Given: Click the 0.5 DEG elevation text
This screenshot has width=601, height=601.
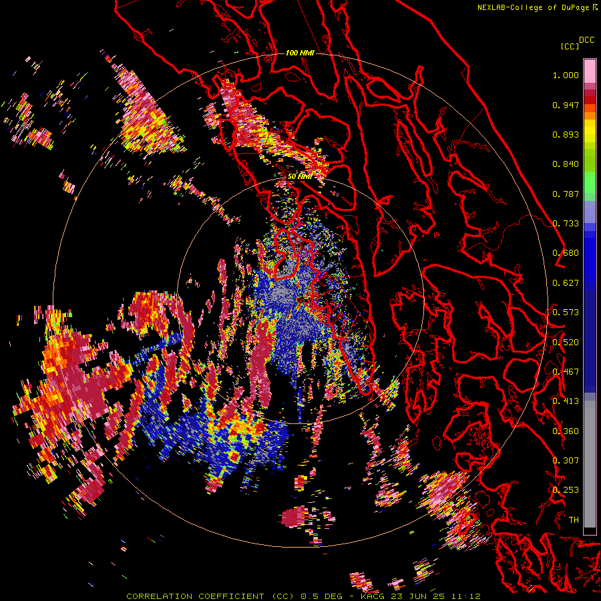Looking at the screenshot, I should click(321, 596).
